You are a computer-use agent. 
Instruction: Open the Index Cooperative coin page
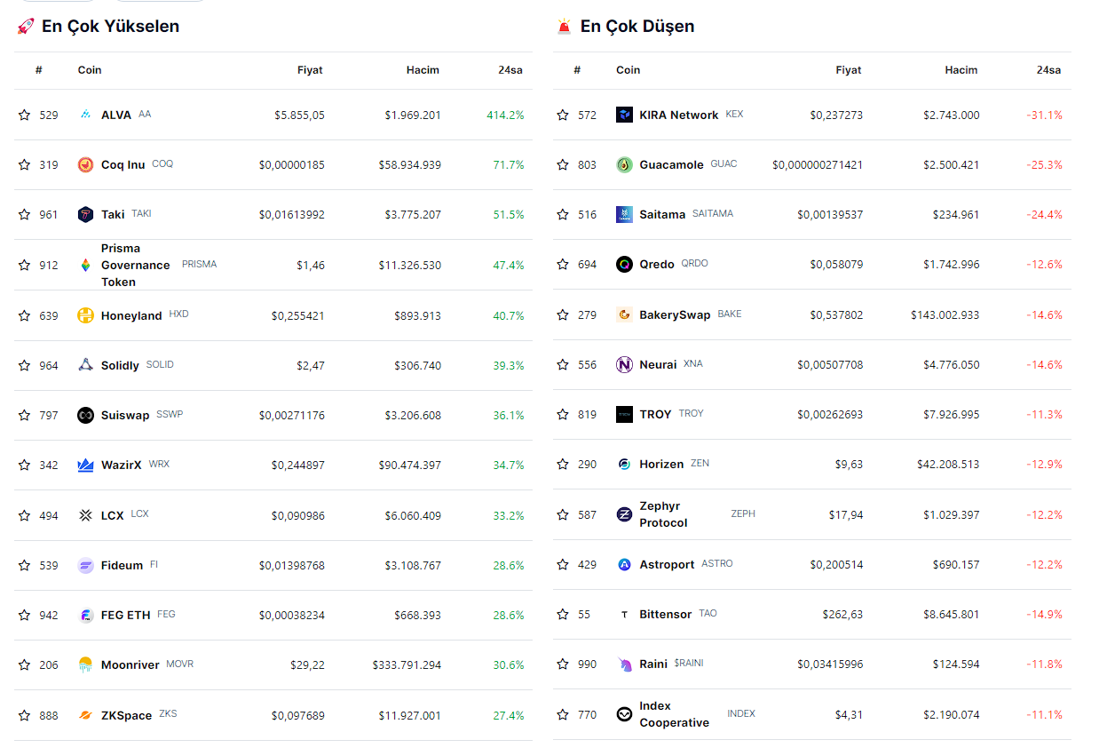(674, 714)
